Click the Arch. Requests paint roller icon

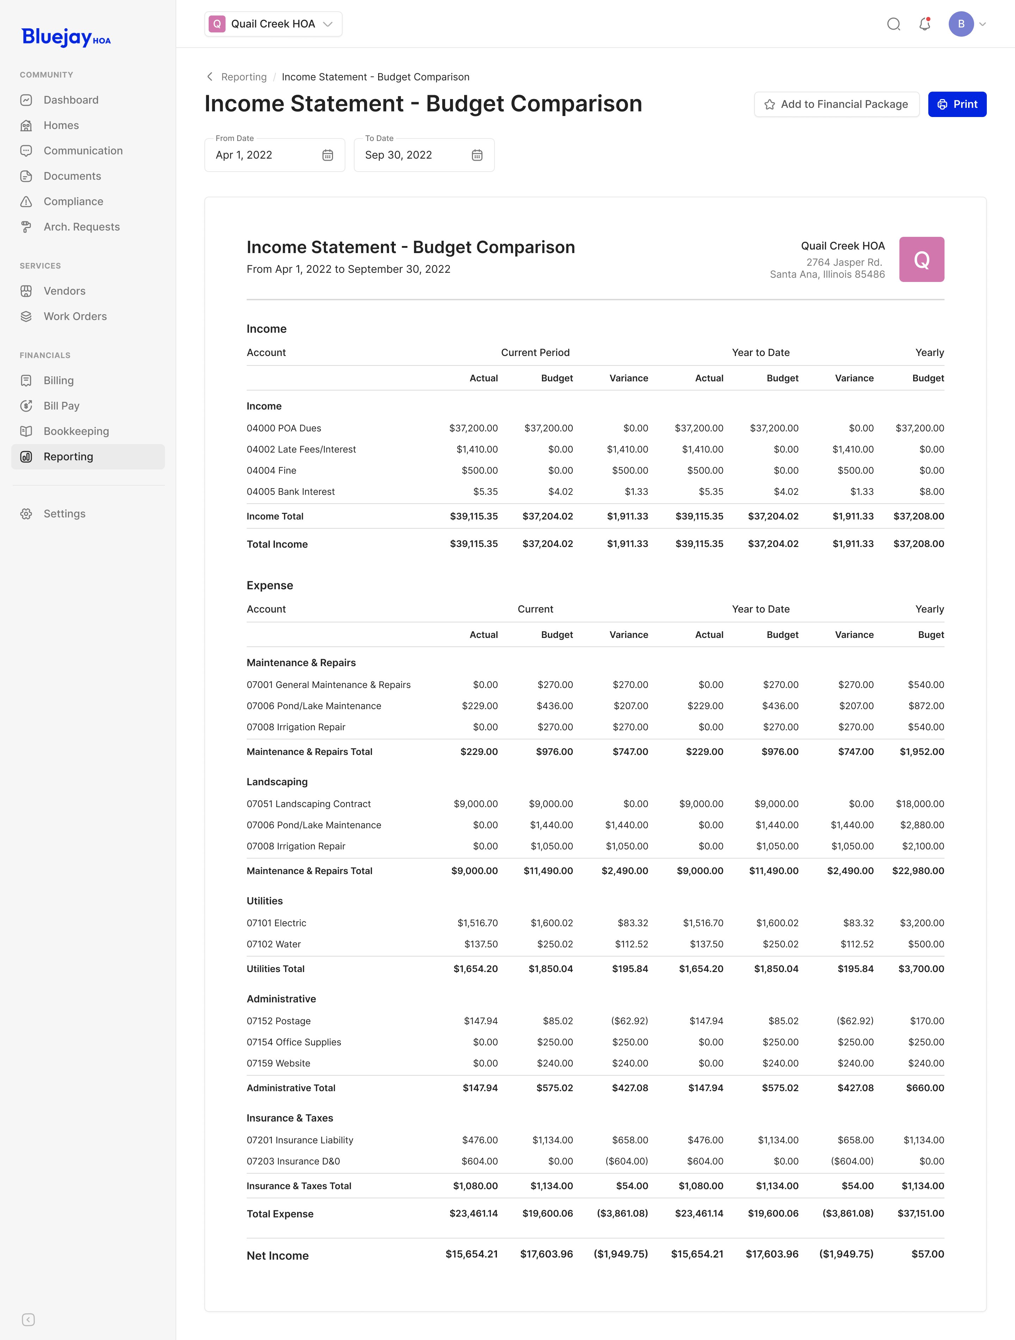click(26, 227)
